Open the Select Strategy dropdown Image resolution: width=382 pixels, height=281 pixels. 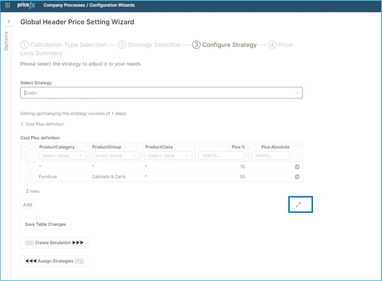pyautogui.click(x=161, y=93)
